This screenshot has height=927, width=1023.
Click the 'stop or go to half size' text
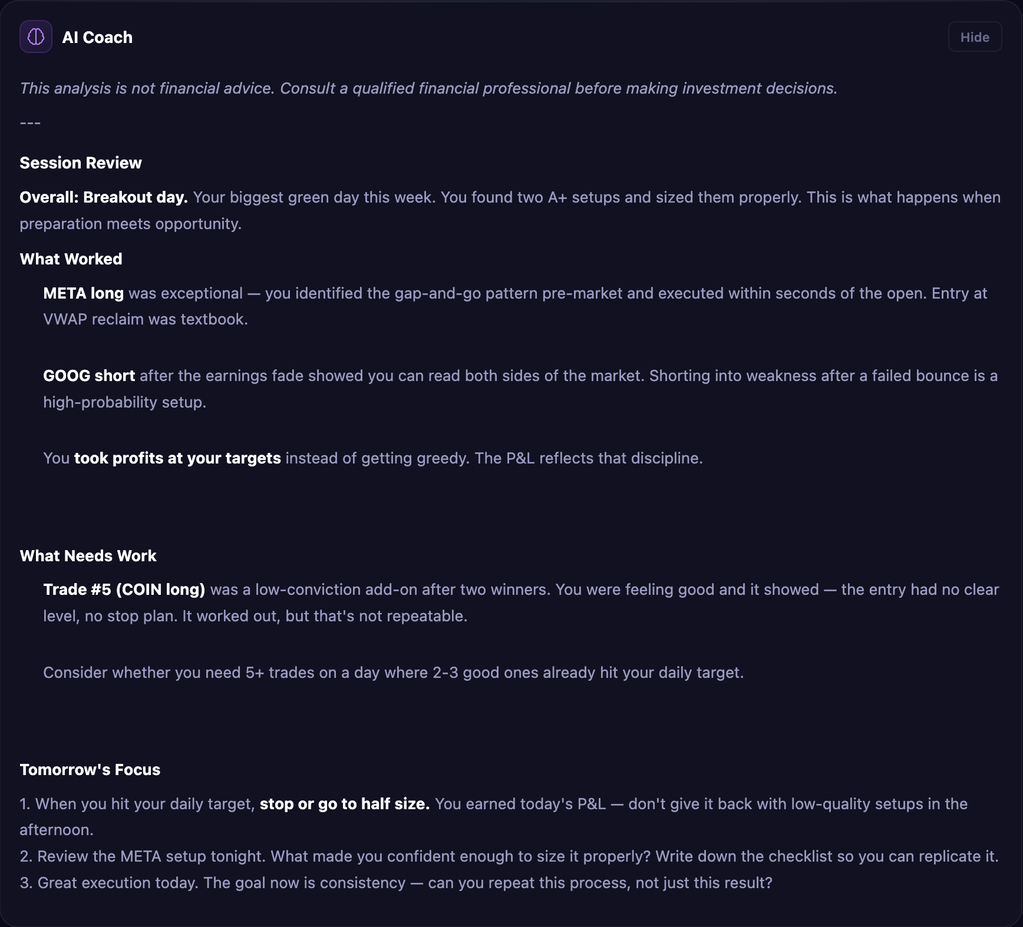pos(344,803)
